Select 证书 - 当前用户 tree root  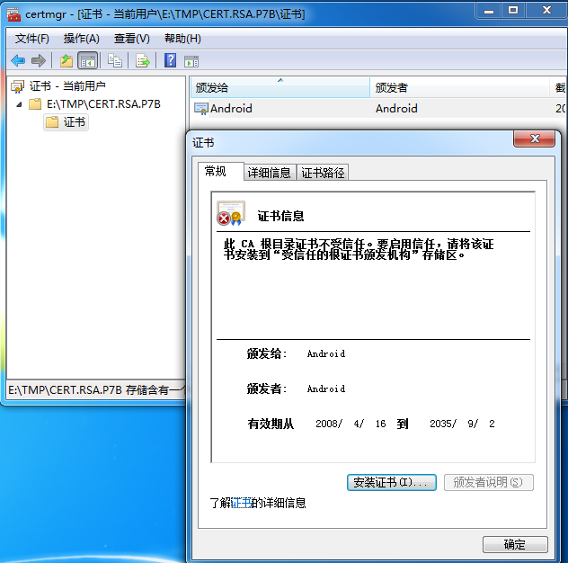click(67, 86)
